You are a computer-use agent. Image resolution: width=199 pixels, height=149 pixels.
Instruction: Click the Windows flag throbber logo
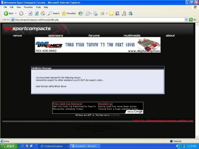[x=195, y=7]
